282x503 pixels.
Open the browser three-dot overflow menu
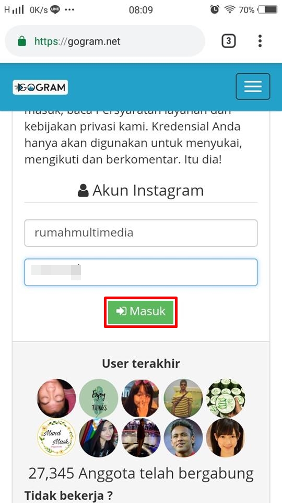click(x=260, y=41)
